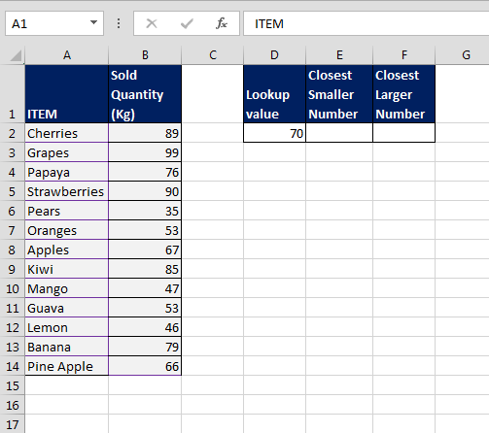Click the Select All triangle corner
The width and height of the screenshot is (489, 433).
pos(16,55)
